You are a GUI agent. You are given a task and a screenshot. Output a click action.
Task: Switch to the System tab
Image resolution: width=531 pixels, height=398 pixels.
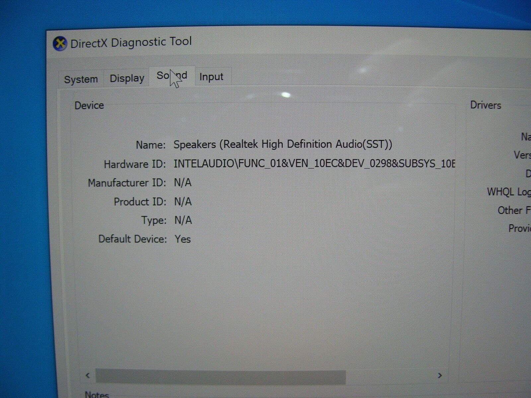pos(81,79)
